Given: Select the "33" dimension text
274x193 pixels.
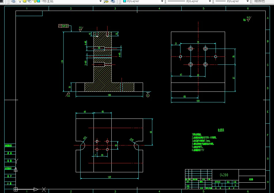Looking at the screenshot, I should coord(198,75).
